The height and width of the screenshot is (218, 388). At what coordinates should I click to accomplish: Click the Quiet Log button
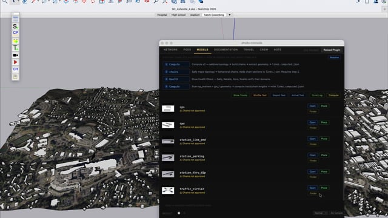[317, 95]
